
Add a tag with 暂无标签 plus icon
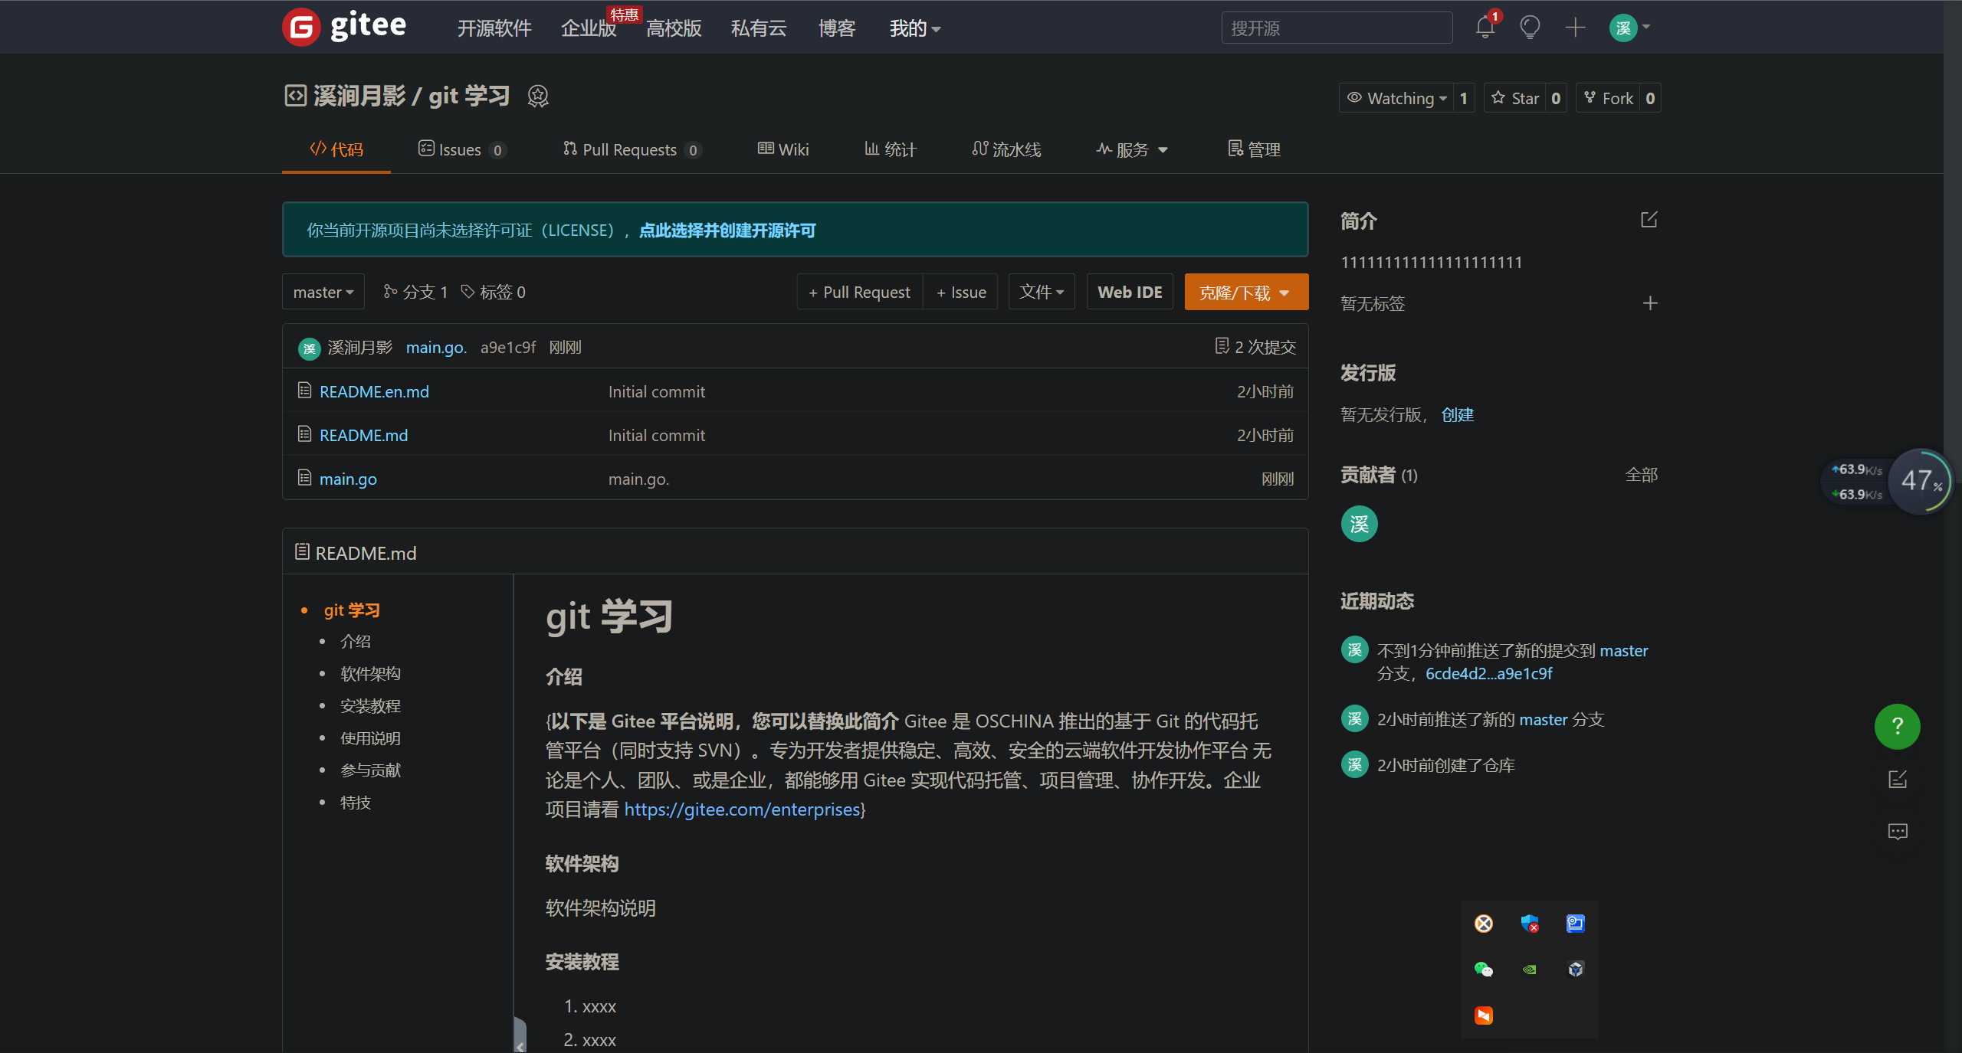click(x=1650, y=303)
